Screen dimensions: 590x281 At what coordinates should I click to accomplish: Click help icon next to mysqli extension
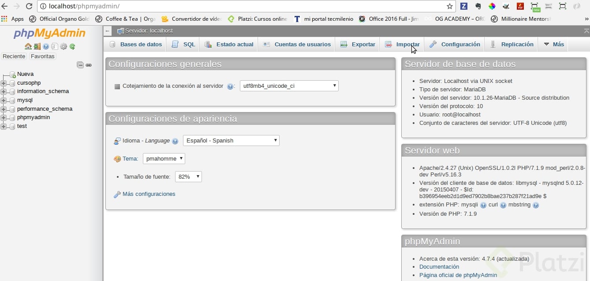coord(483,205)
